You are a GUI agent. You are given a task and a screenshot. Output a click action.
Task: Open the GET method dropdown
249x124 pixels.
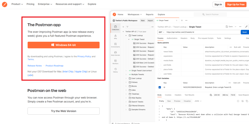point(162,32)
